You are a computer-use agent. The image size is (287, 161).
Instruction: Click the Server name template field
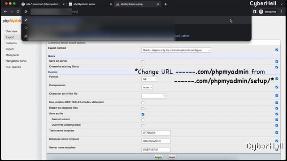pyautogui.click(x=156, y=149)
